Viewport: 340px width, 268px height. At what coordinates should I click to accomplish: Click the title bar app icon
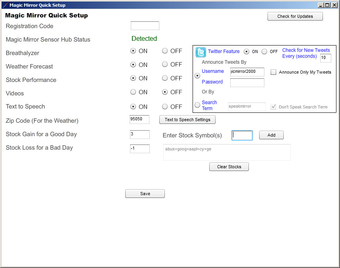5,5
